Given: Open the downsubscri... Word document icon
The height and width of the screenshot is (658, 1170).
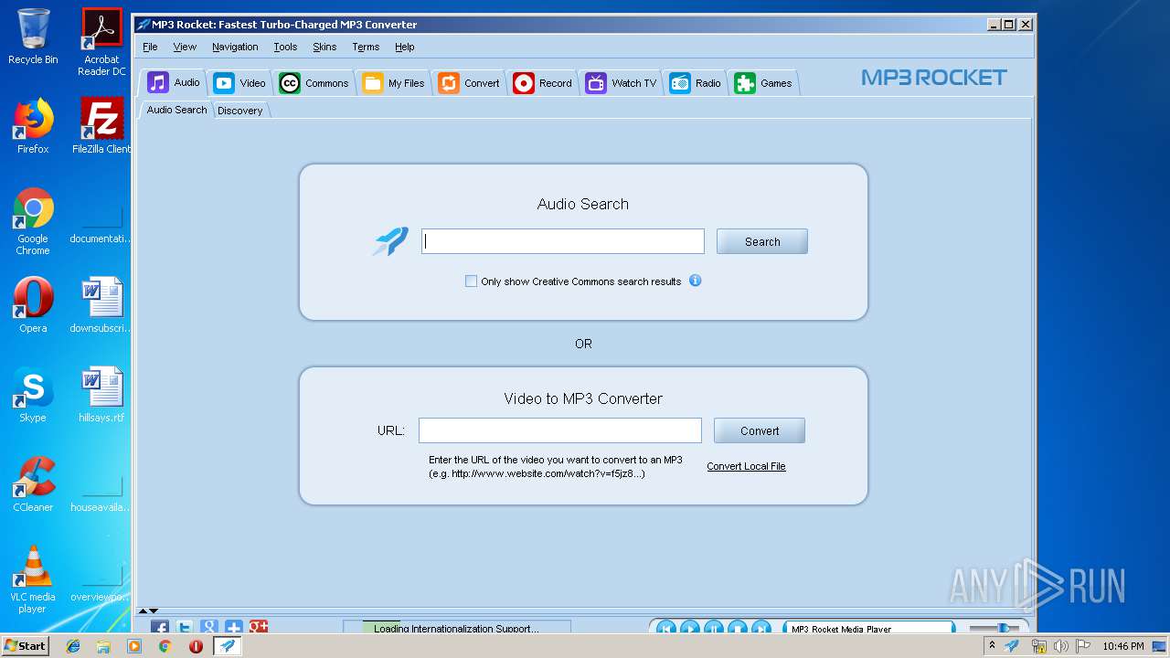Looking at the screenshot, I should (x=101, y=305).
